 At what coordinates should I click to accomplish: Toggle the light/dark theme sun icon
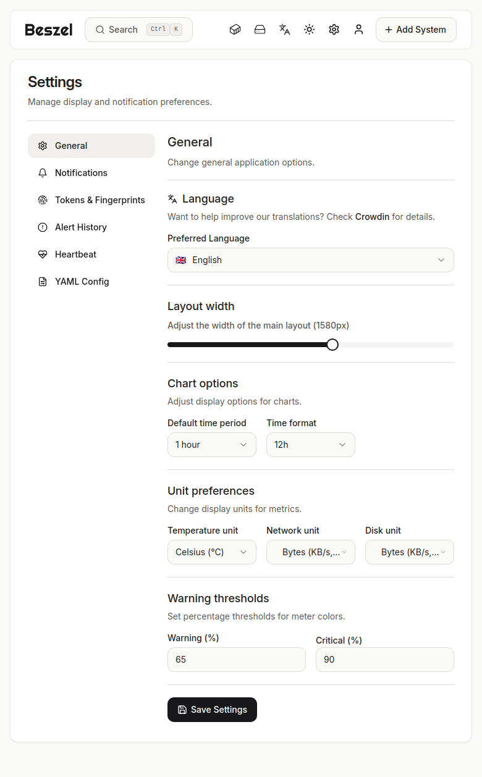click(310, 30)
